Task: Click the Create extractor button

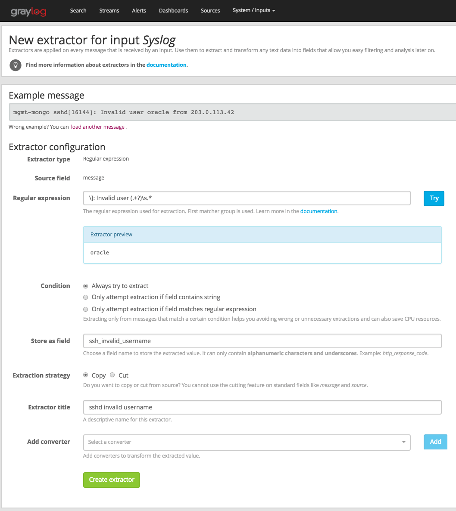Action: [112, 480]
